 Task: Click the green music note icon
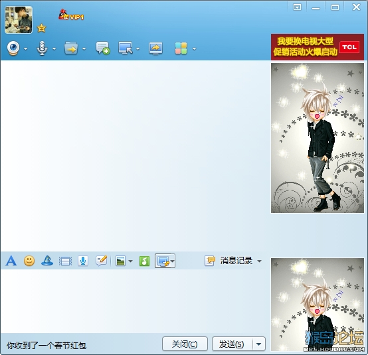(x=144, y=261)
